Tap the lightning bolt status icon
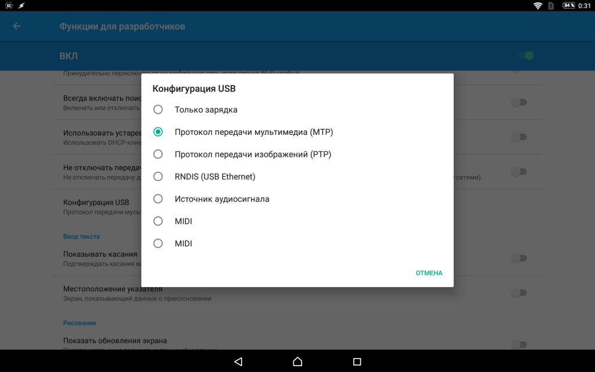The width and height of the screenshot is (595, 372). [21, 6]
